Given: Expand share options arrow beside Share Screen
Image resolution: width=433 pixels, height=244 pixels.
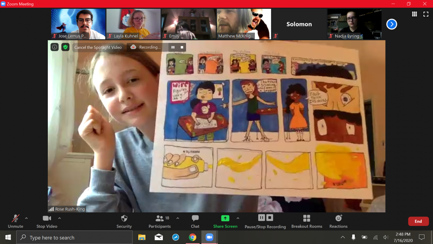Looking at the screenshot, I should [x=238, y=218].
